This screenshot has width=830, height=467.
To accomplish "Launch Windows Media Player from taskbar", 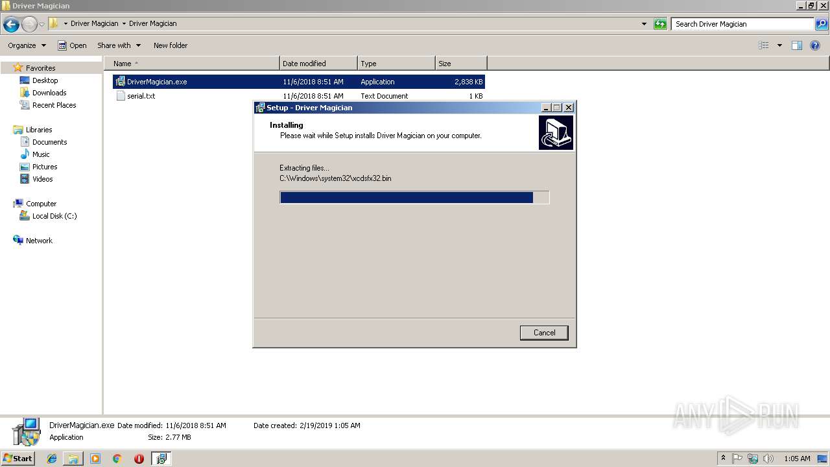I will 95,459.
